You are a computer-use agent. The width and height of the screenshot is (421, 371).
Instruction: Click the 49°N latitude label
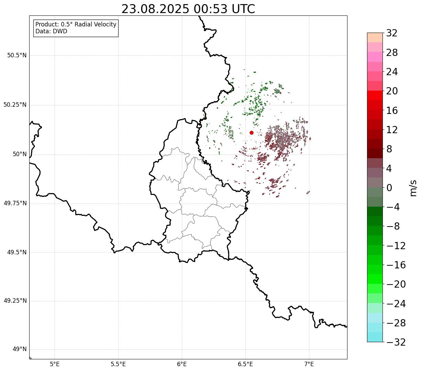(x=20, y=349)
